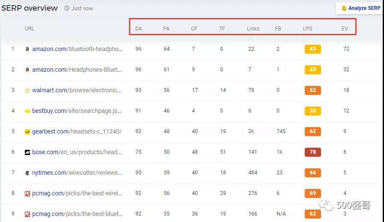
Task: Open the bose.com/en_us/products link
Action: 77,152
